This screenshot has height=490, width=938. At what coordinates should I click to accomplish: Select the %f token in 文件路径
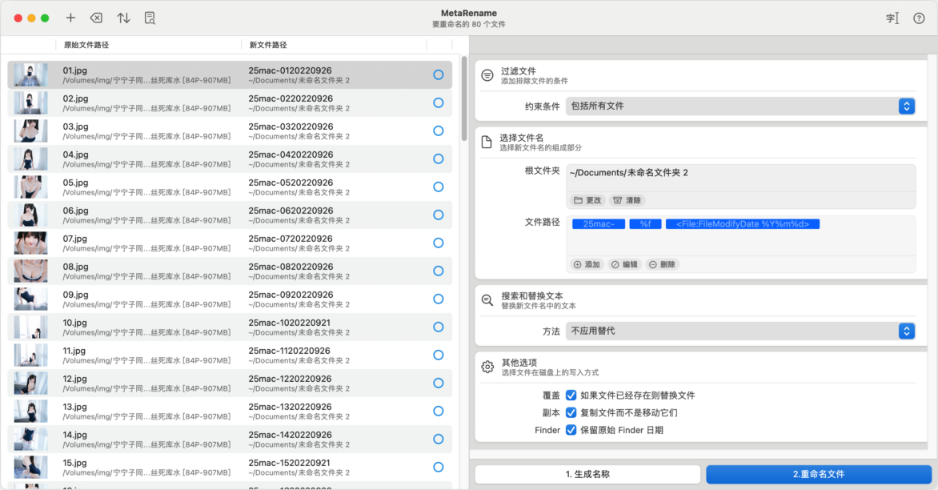click(645, 224)
